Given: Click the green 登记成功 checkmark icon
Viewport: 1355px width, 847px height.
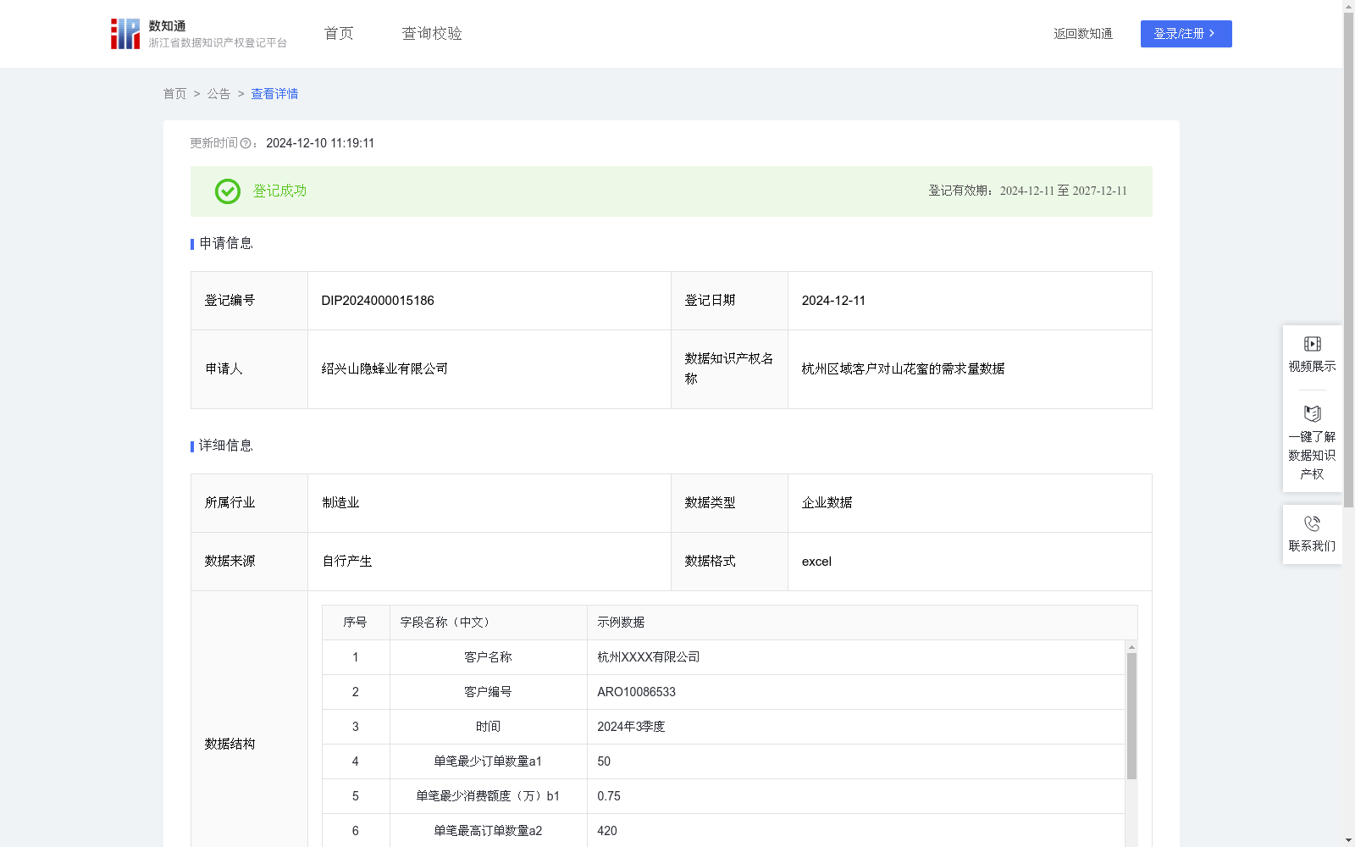Looking at the screenshot, I should [x=227, y=191].
